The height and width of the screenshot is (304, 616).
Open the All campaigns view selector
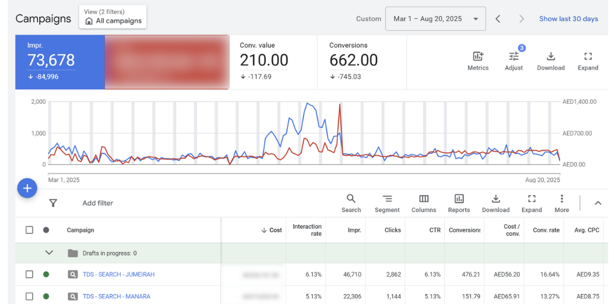pos(112,17)
